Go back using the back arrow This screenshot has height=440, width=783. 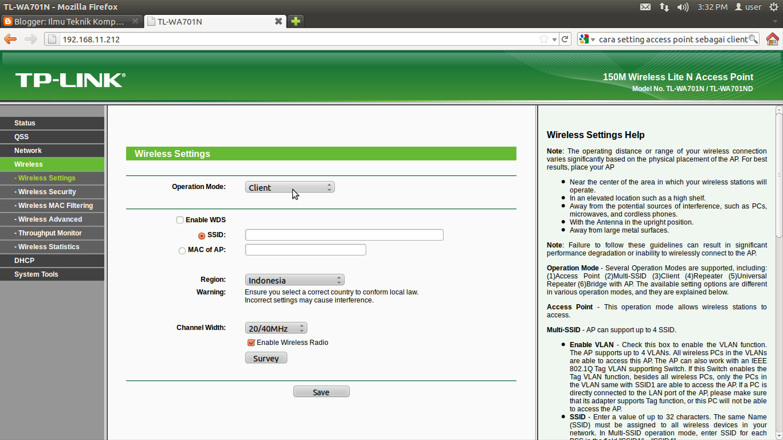click(10, 39)
